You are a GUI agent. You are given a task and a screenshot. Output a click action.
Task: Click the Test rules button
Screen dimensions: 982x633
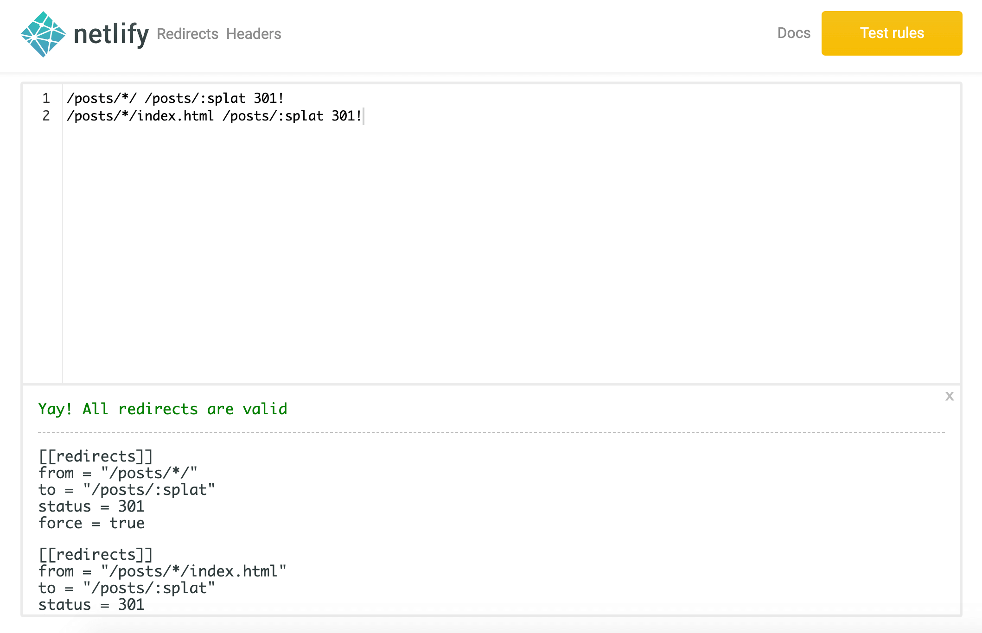pyautogui.click(x=892, y=33)
